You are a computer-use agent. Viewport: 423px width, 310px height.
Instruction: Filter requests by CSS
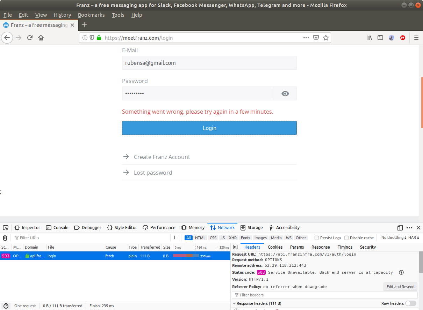tap(213, 238)
